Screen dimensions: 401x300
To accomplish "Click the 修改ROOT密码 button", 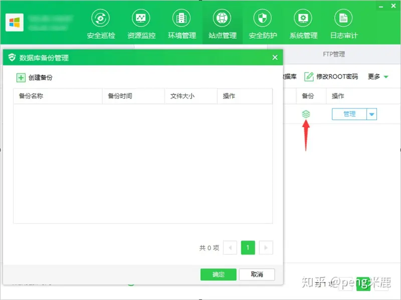I will 337,76.
